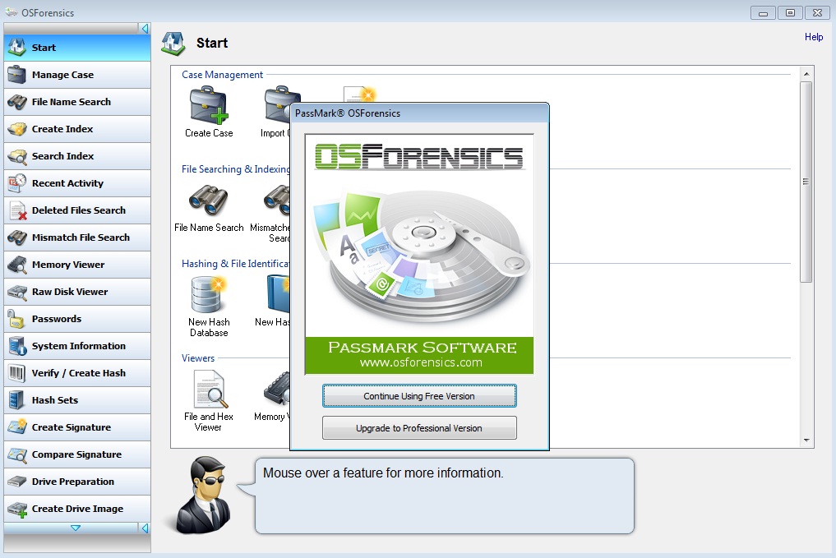This screenshot has height=558, width=836.
Task: Click the New Hash Database icon
Action: point(209,294)
